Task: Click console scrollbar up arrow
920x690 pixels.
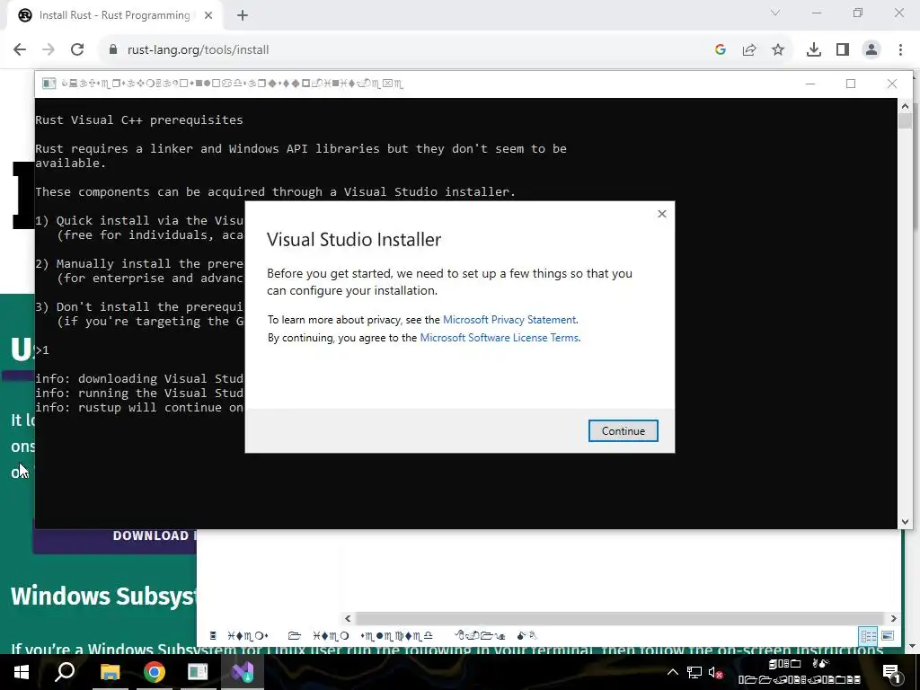Action: (x=905, y=106)
